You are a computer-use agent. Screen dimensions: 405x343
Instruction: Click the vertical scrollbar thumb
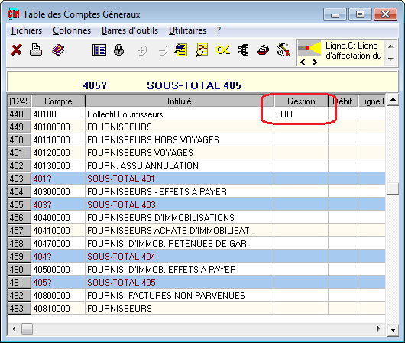pos(393,188)
